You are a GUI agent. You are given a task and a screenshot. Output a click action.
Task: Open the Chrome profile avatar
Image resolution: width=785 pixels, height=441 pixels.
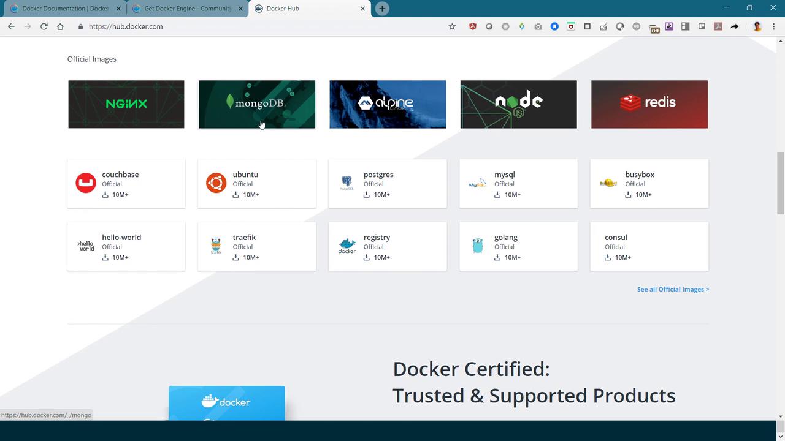click(757, 26)
